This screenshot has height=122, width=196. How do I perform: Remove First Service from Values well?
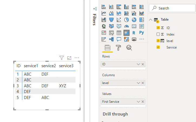tap(143, 102)
